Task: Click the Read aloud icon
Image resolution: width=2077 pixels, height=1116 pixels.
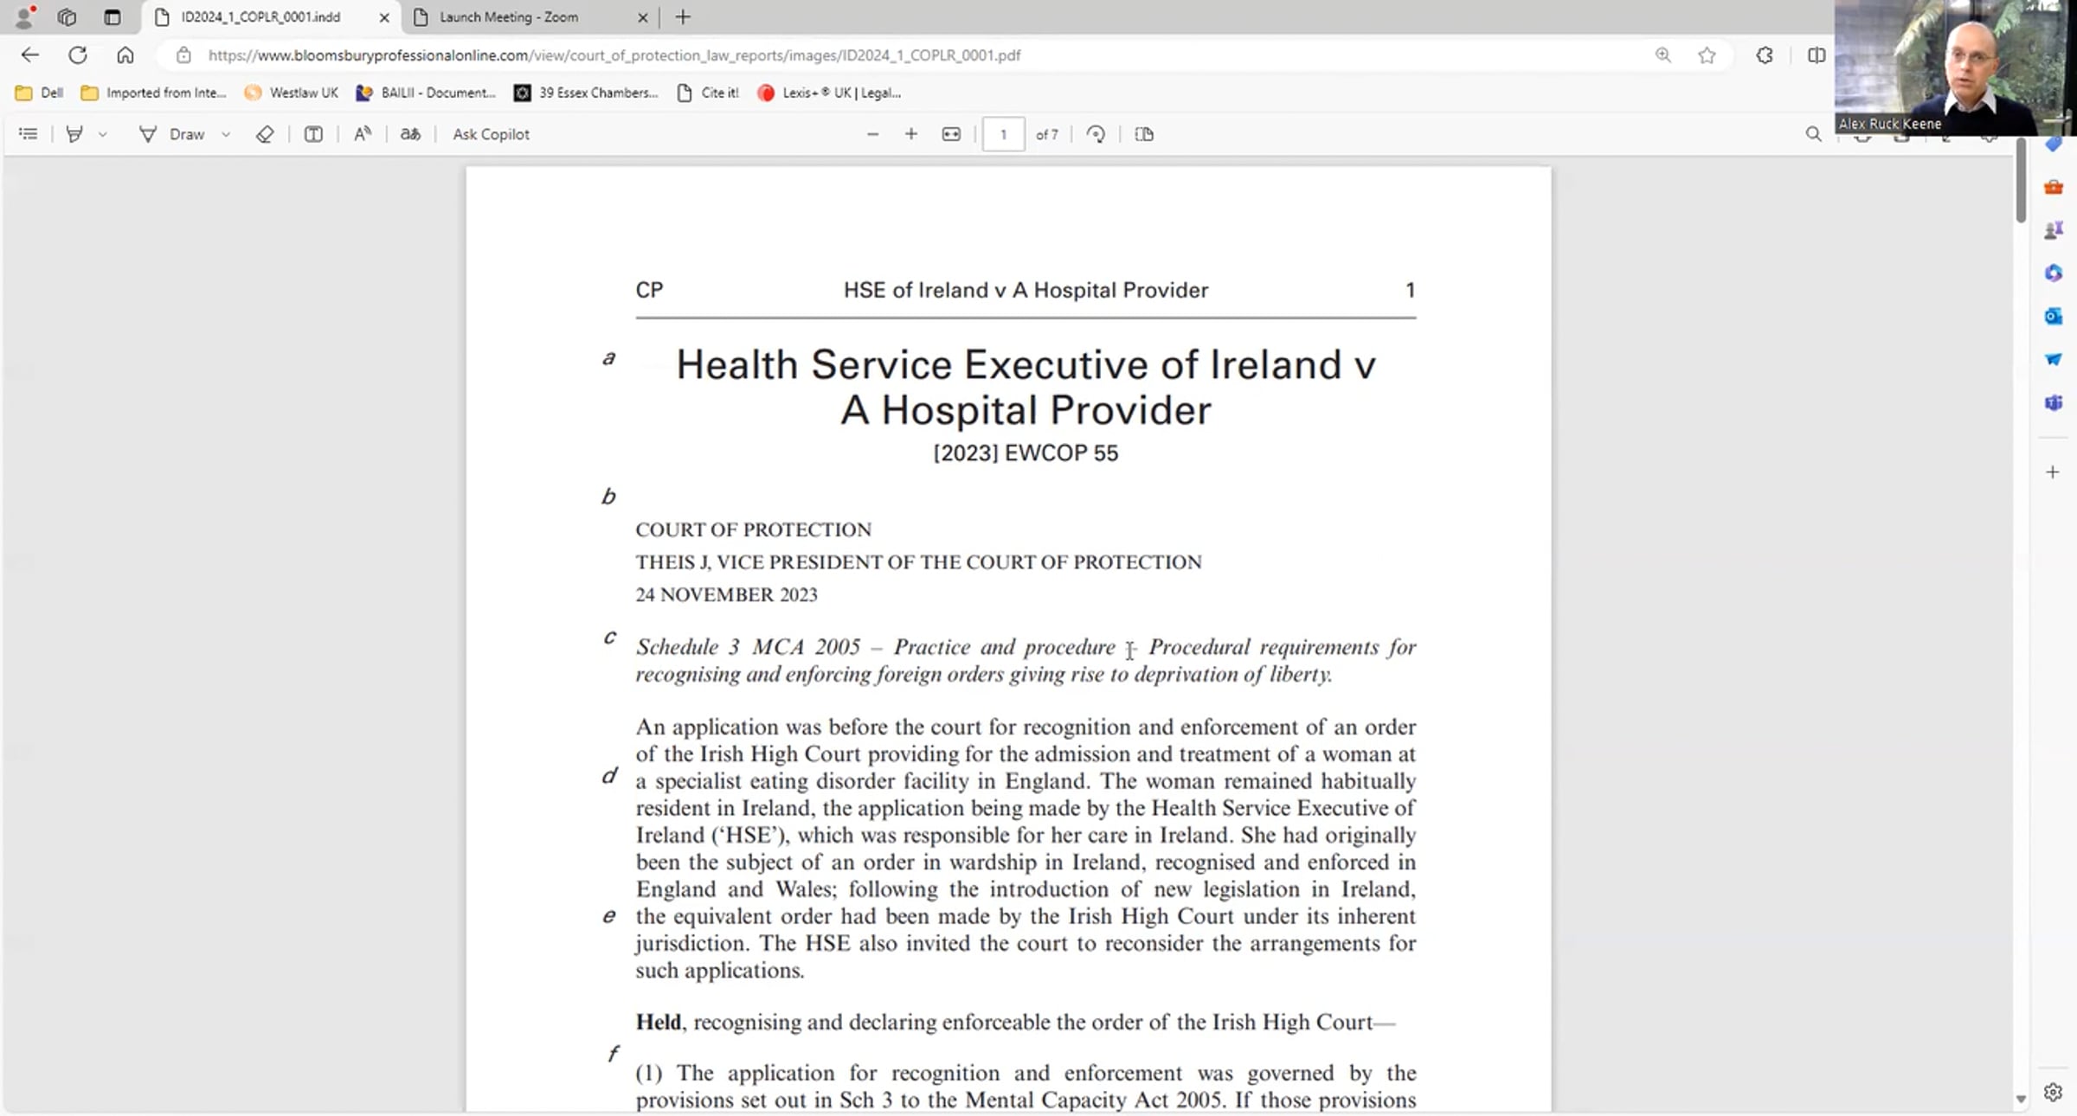Action: (x=363, y=134)
